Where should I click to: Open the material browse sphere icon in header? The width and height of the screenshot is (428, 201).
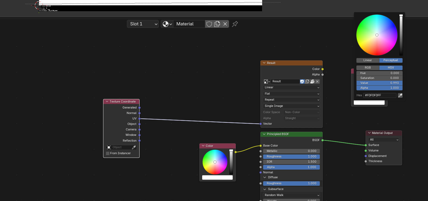[x=167, y=24]
